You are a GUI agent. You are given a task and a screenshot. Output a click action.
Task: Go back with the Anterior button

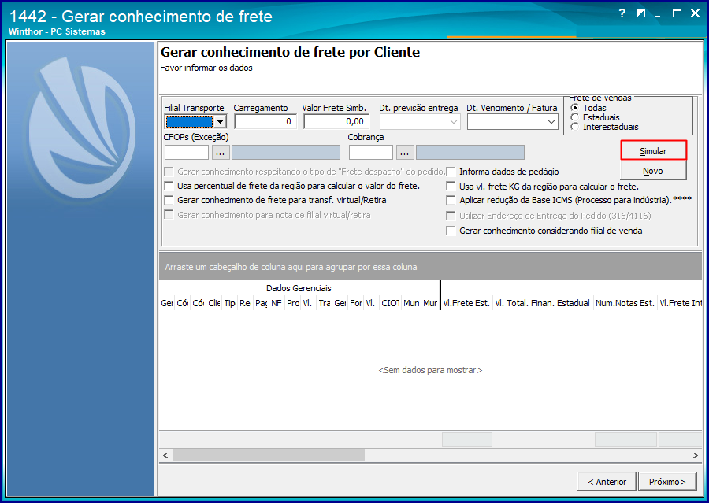(x=607, y=482)
